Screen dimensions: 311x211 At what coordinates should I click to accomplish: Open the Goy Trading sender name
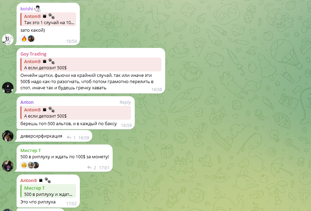pyautogui.click(x=33, y=54)
